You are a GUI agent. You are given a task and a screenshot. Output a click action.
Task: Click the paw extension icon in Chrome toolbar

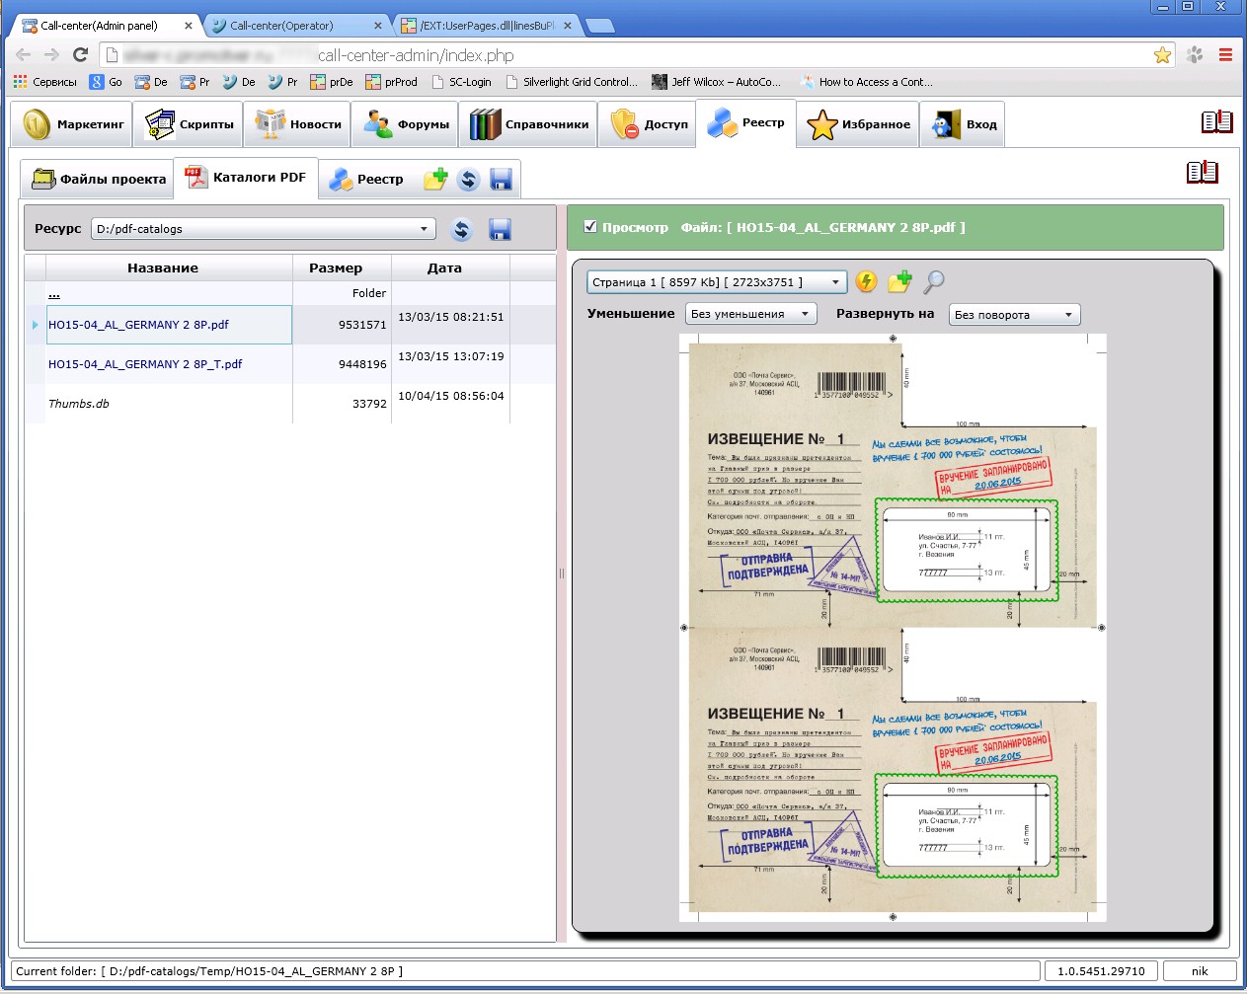(1195, 55)
